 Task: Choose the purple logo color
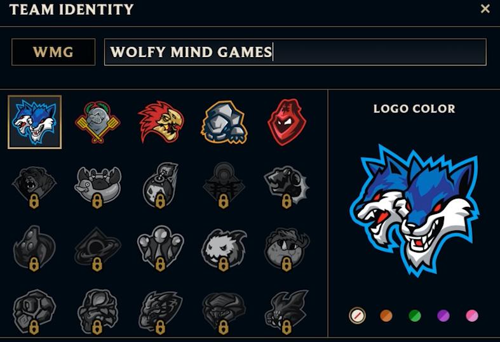point(443,315)
